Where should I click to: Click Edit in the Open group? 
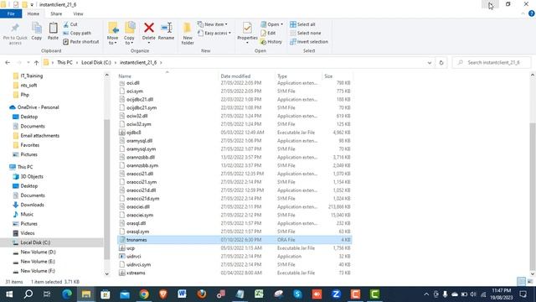tap(268, 33)
